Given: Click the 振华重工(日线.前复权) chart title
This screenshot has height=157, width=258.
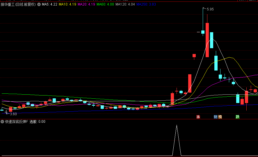Looking at the screenshot, I should tap(18, 4).
